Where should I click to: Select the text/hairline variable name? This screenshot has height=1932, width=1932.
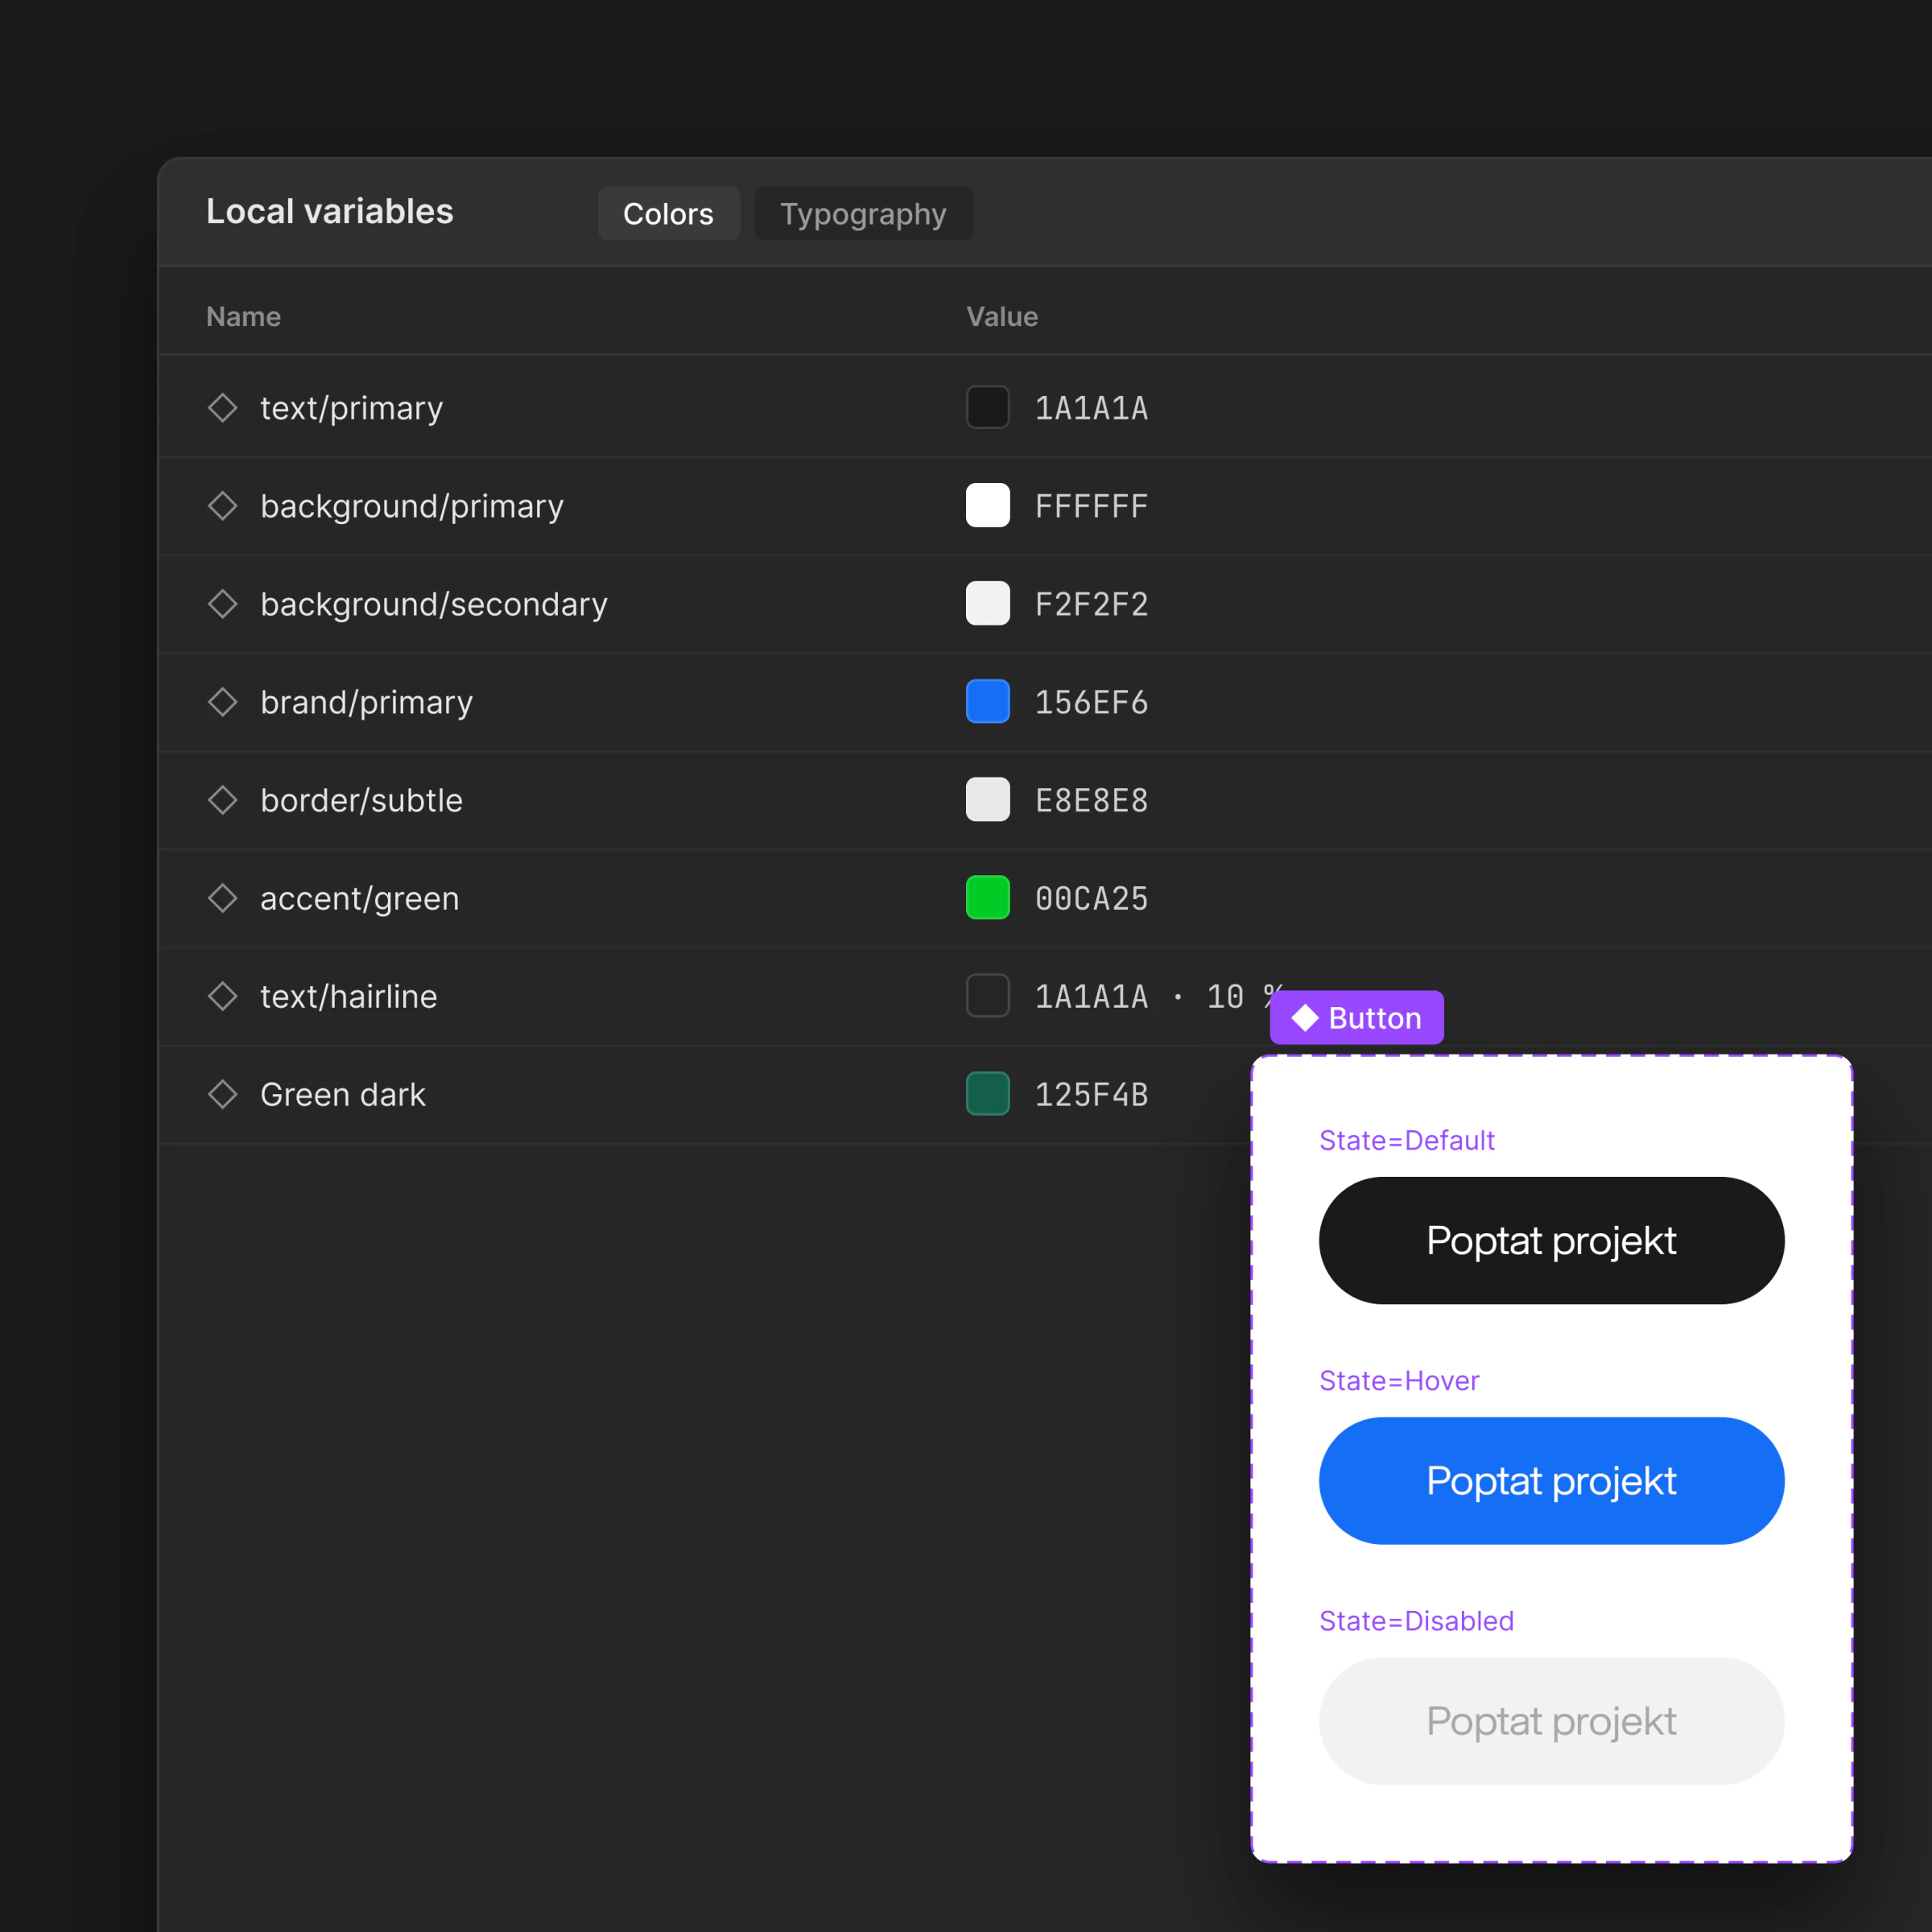[349, 996]
